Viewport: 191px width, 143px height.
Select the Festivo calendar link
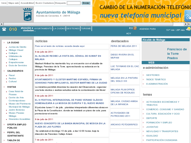pos(12,78)
